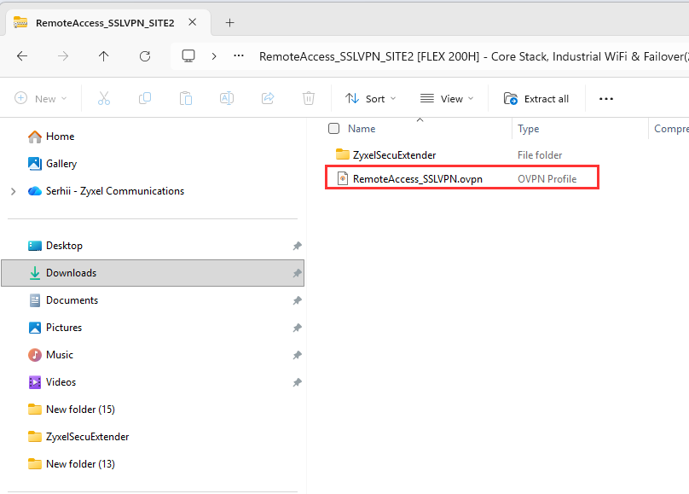The image size is (689, 494).
Task: Go forward with the right arrow button
Action: pos(63,56)
